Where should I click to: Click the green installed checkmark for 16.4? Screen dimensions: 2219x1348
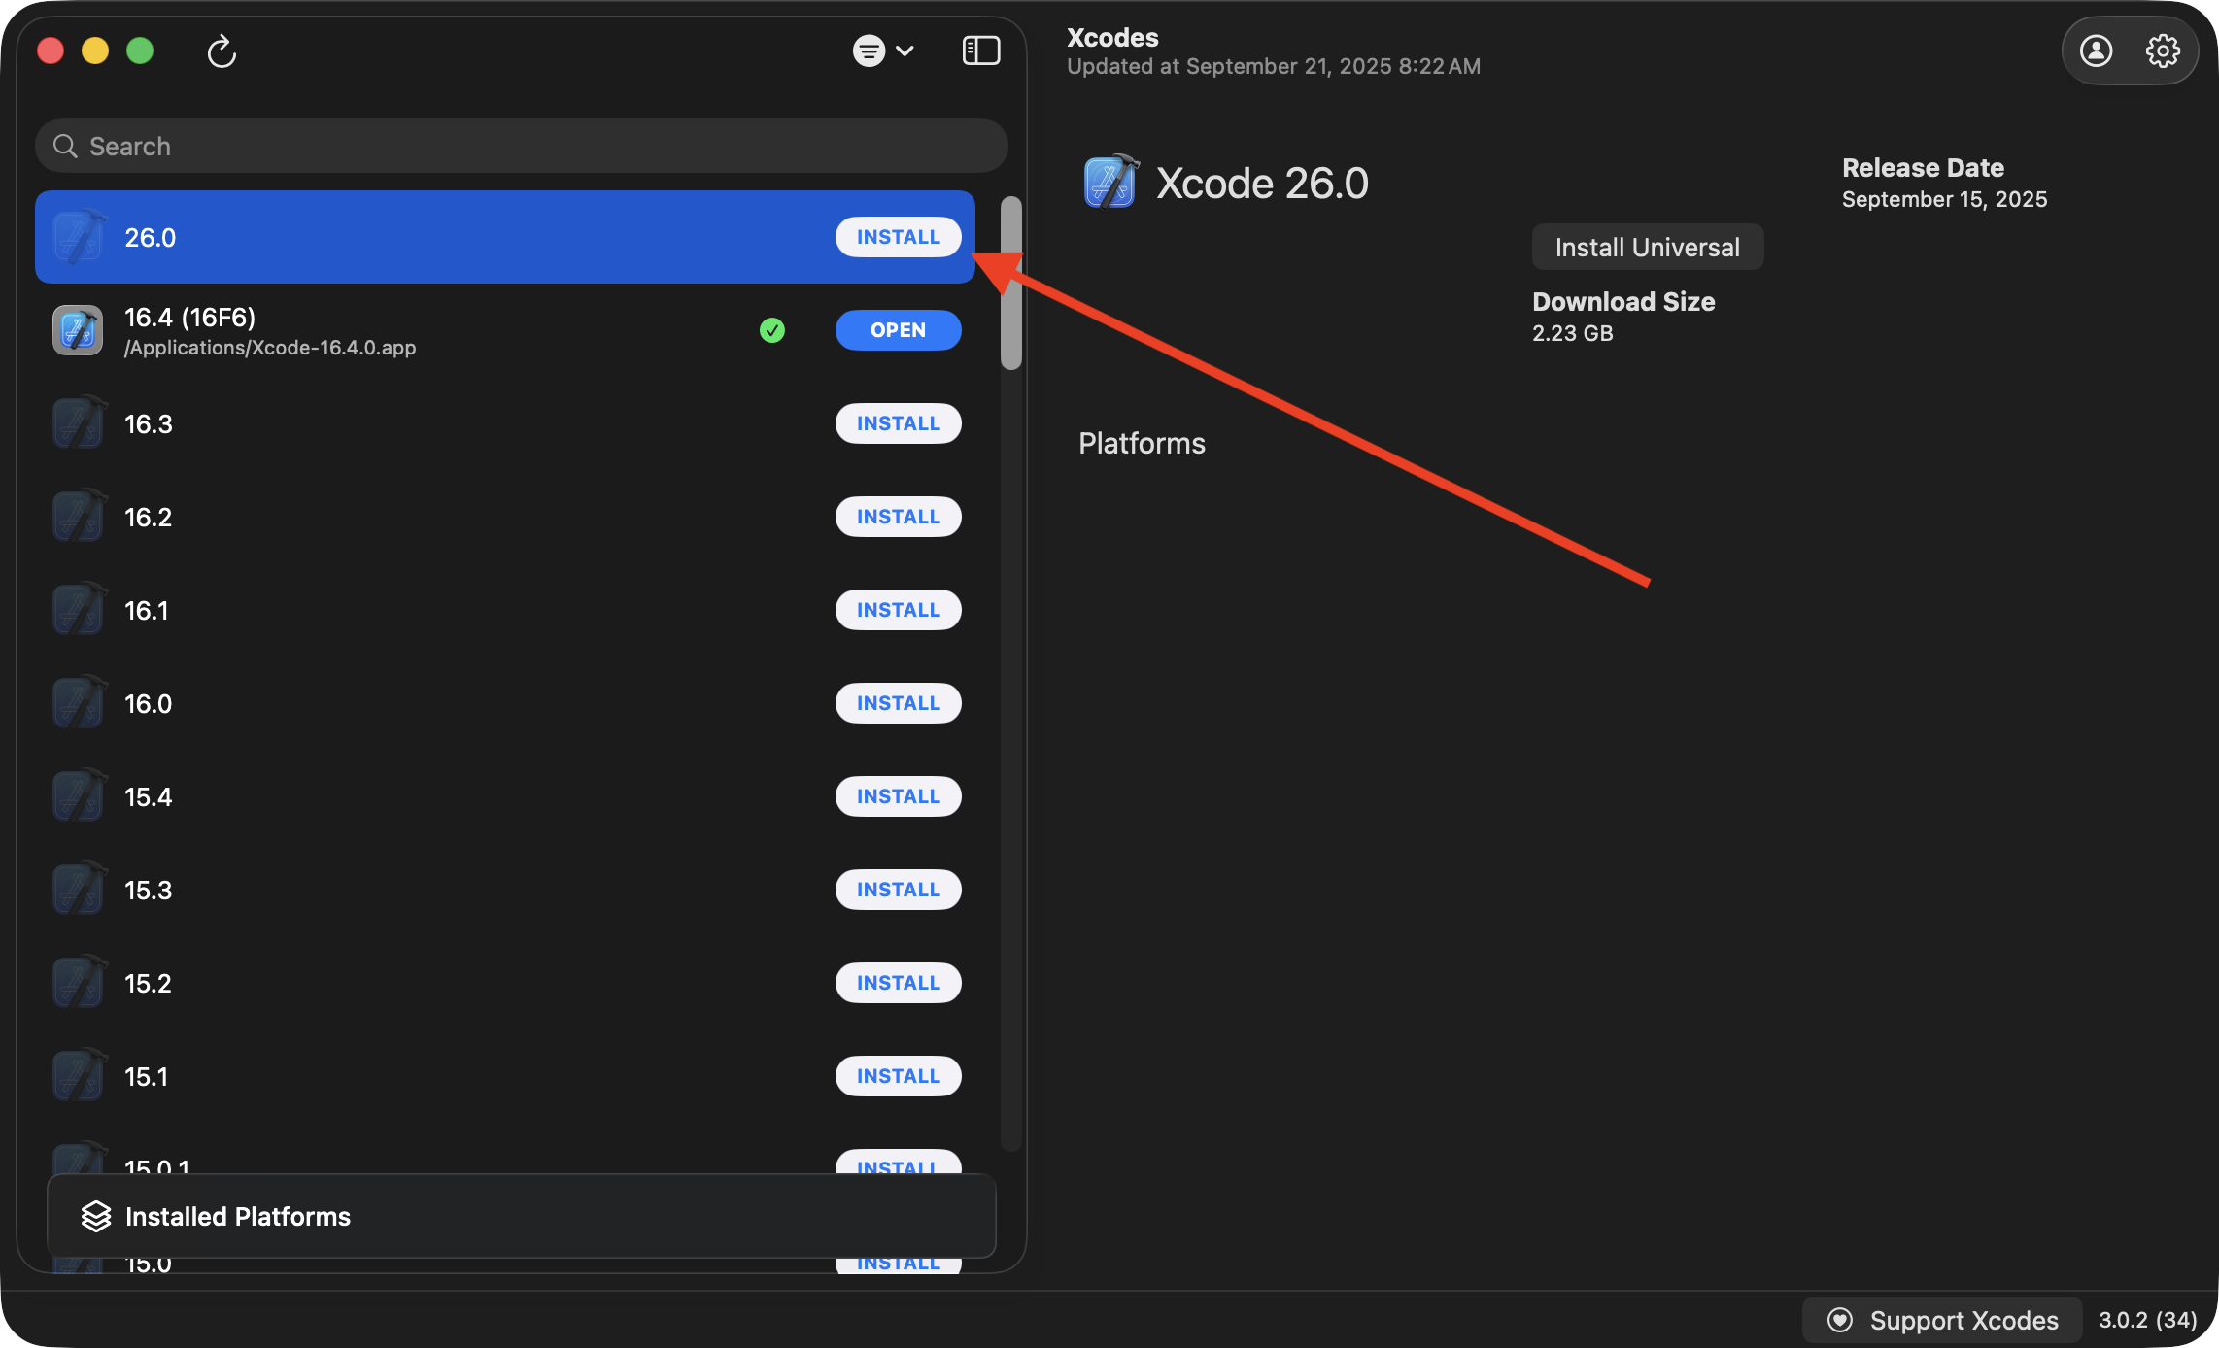(772, 330)
